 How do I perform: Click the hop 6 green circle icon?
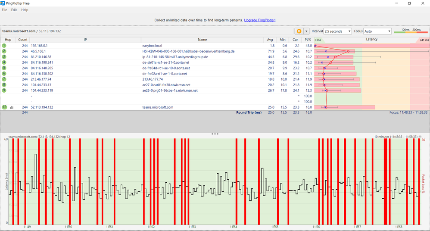tap(4, 74)
